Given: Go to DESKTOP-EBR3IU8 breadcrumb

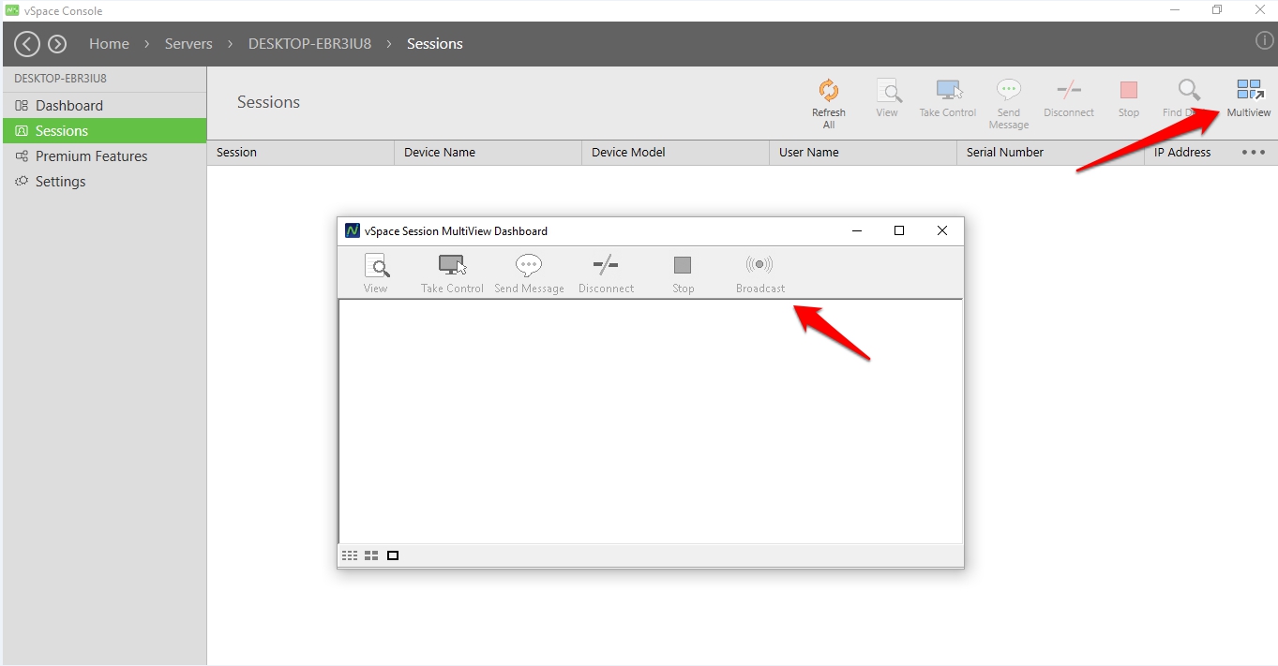Looking at the screenshot, I should 309,43.
